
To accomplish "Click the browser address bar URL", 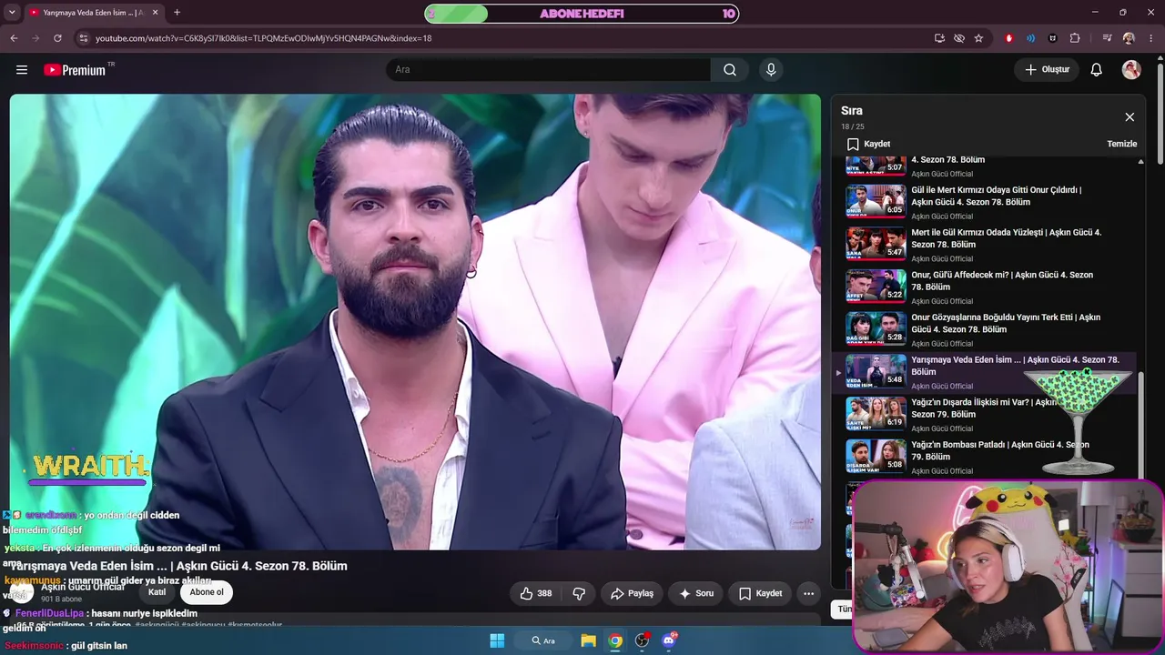I will pyautogui.click(x=263, y=38).
